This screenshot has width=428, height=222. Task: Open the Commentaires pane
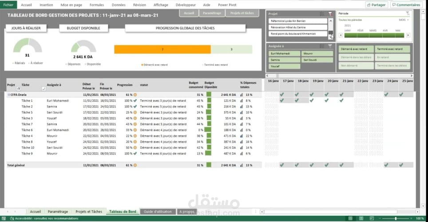click(x=406, y=5)
